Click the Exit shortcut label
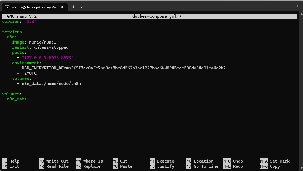Viewport: 303px width, 171px height. (x=14, y=166)
